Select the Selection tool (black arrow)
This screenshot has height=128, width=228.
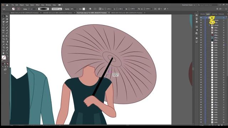pos(4,16)
